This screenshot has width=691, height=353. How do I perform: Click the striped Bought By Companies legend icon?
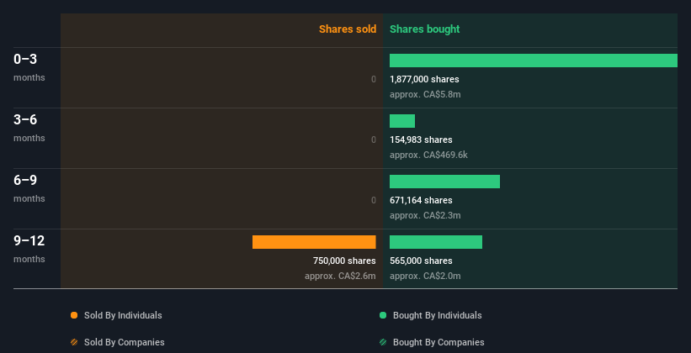coord(383,342)
